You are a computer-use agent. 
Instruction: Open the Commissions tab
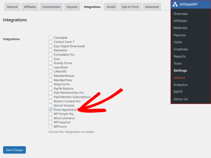[51, 7]
